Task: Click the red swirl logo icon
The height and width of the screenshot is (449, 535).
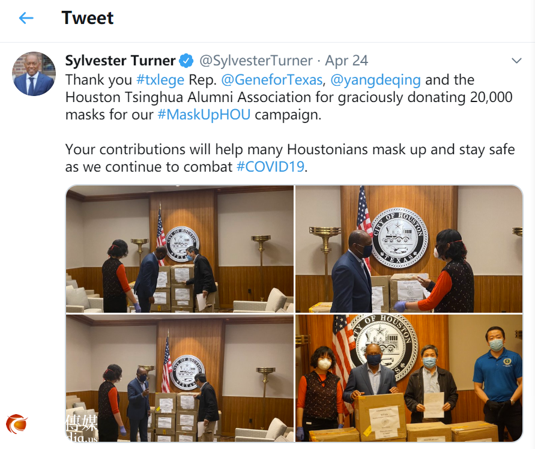Action: pyautogui.click(x=16, y=423)
